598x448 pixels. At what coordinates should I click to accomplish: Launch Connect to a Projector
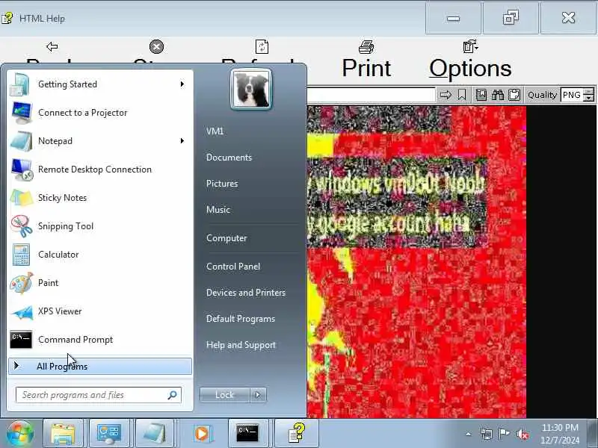(x=99, y=113)
